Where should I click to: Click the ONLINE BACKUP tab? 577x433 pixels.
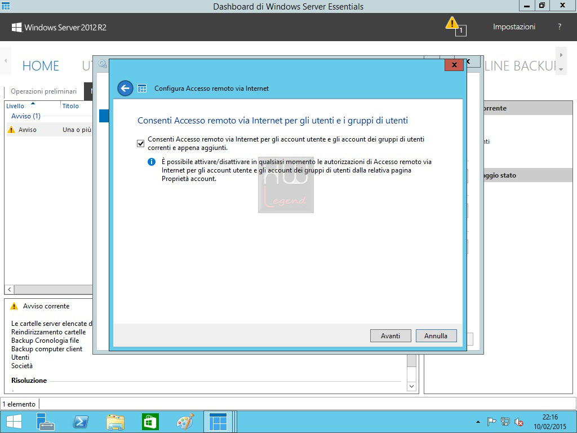(520, 66)
